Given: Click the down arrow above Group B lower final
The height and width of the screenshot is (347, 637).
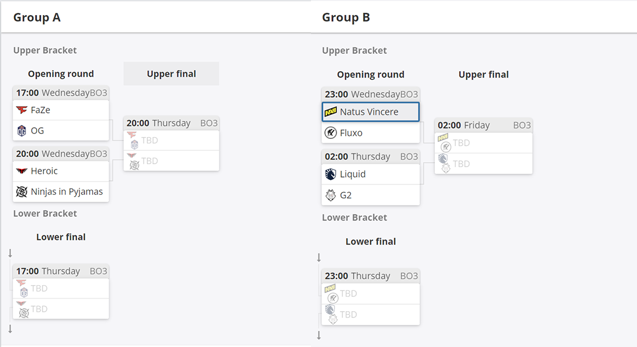Looking at the screenshot, I should click(319, 257).
